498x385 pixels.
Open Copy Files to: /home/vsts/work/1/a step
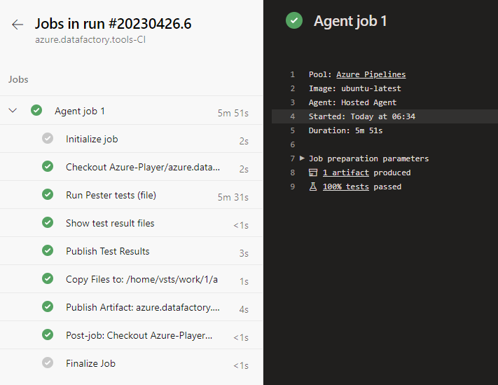tap(132, 279)
